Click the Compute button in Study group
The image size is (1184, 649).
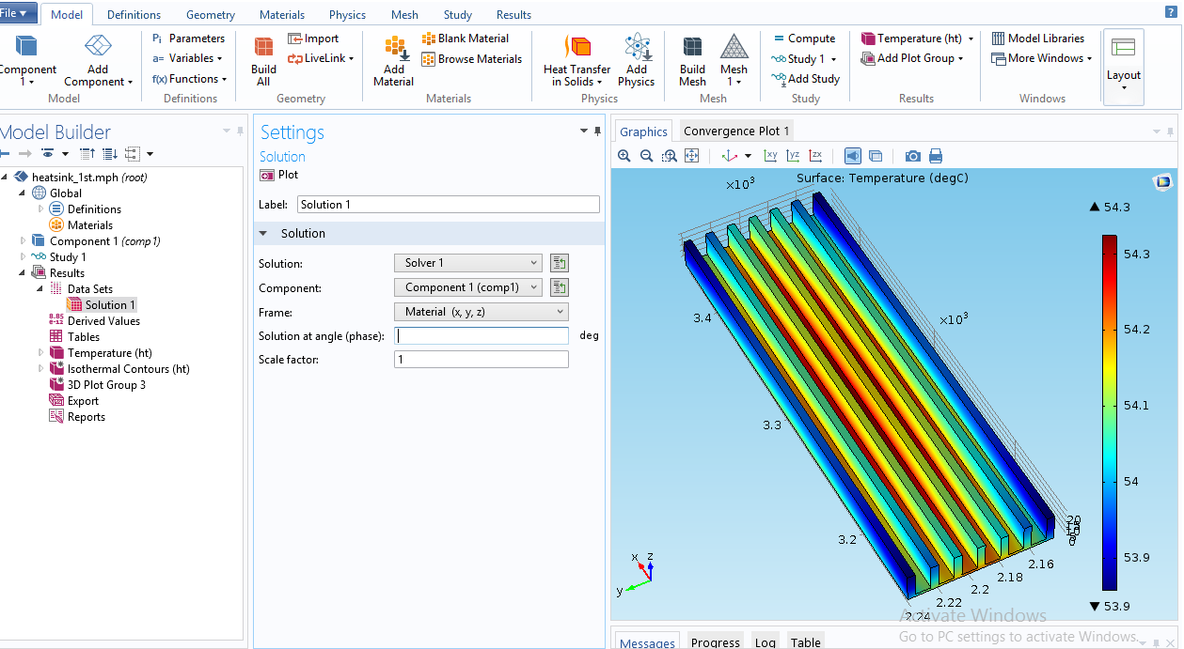point(803,39)
